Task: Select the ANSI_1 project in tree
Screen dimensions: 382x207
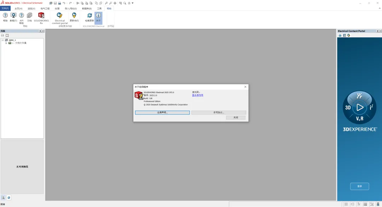Action: click(12, 40)
